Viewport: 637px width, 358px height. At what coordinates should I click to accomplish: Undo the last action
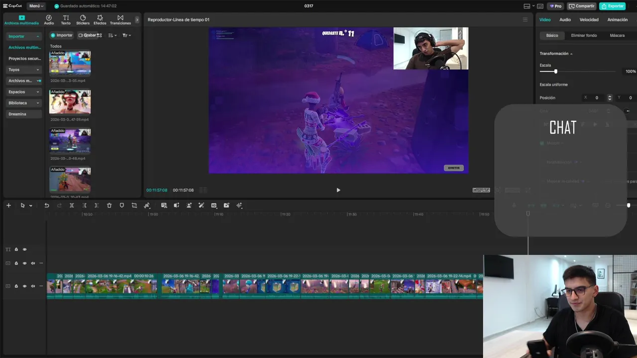[x=47, y=205]
